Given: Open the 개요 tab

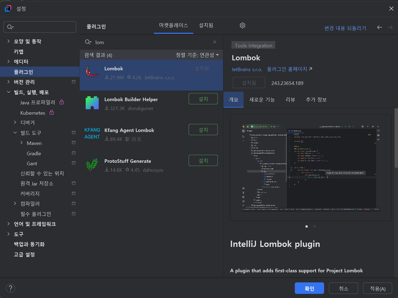Looking at the screenshot, I should [234, 100].
